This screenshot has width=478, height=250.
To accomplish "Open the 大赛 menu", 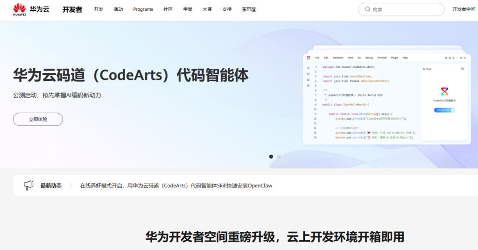I will click(x=207, y=9).
